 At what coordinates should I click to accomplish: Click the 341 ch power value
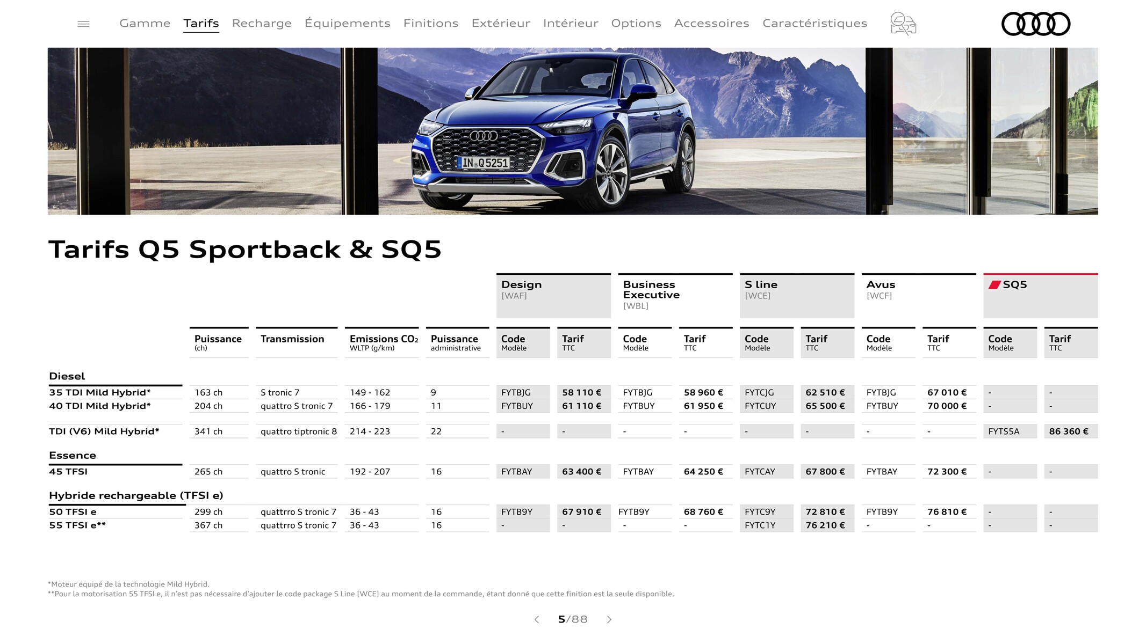click(208, 431)
